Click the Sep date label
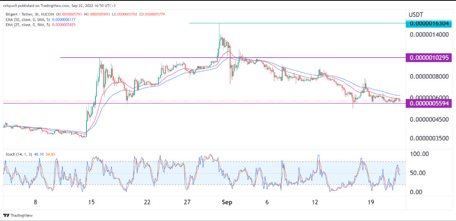The image size is (456, 221). [227, 202]
